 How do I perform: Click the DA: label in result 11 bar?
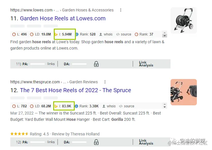67,64
